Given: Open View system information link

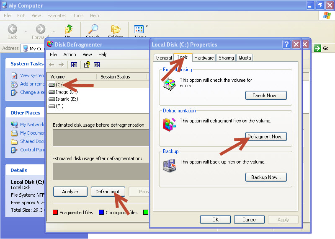Looking at the screenshot, I should coord(32,75).
